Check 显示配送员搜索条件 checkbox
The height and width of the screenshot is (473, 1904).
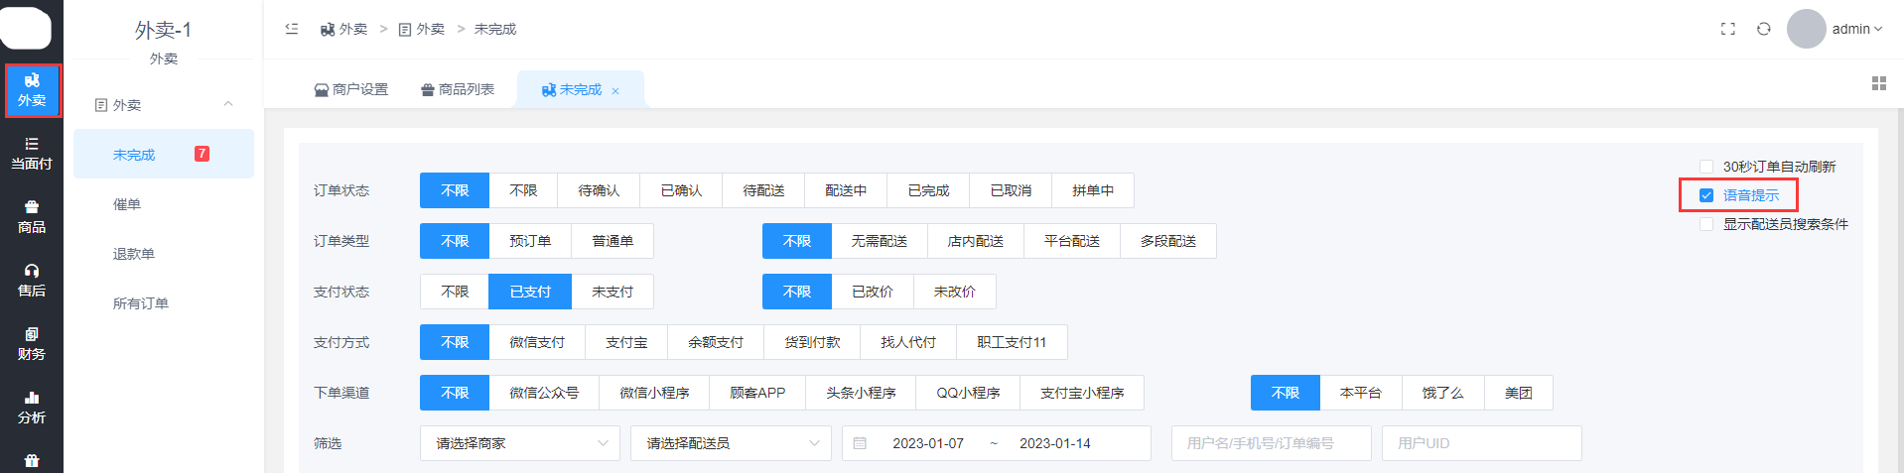click(x=1706, y=224)
